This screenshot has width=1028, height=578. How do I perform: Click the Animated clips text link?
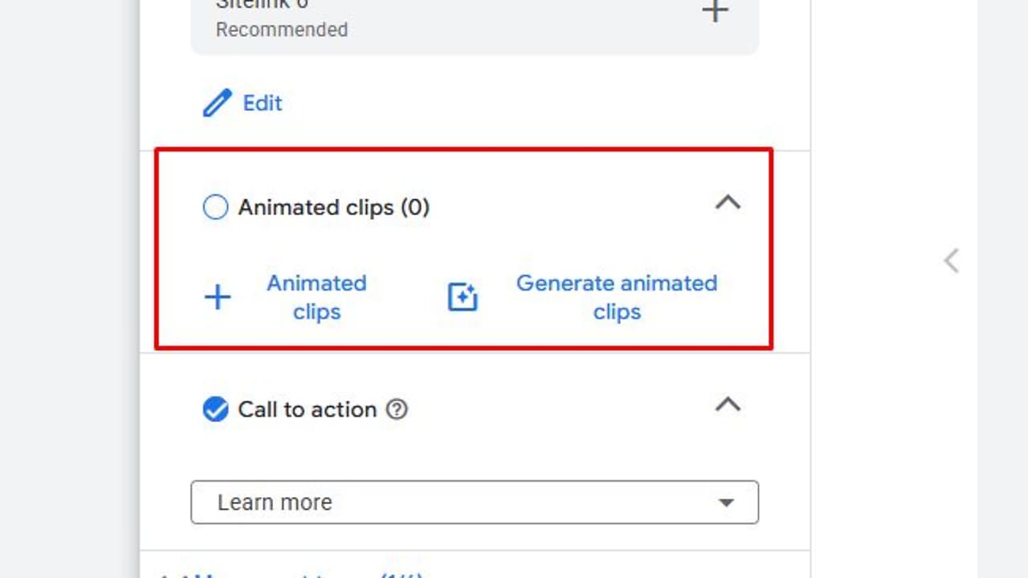316,297
